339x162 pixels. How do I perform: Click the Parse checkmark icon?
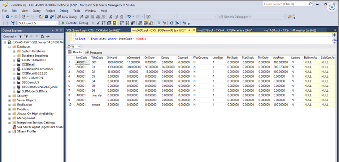(x=98, y=23)
